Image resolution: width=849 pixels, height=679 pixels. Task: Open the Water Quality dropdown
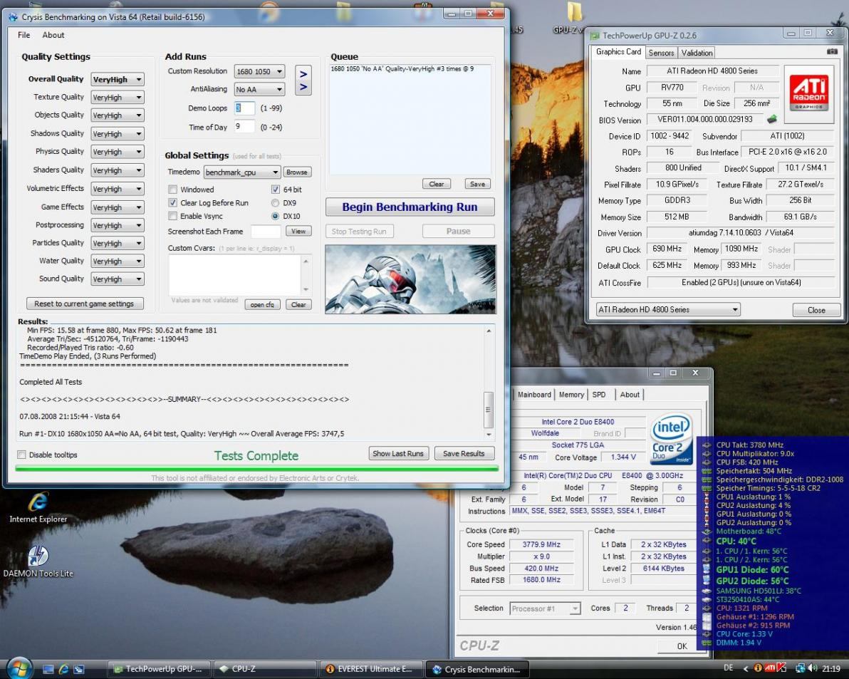(x=117, y=261)
